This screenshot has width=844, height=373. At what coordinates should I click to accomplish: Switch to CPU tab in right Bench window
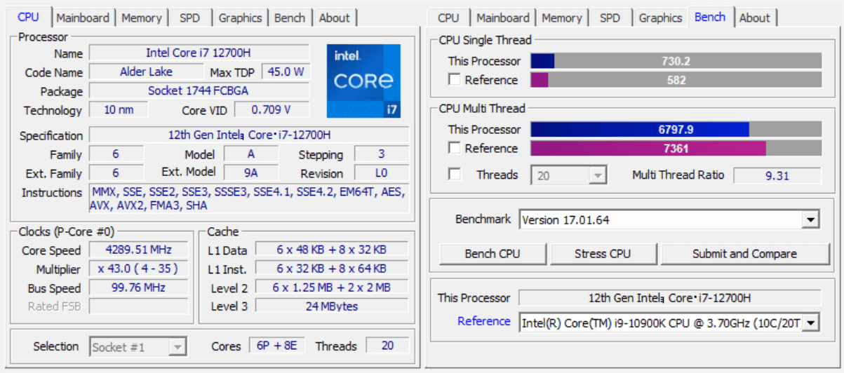[448, 18]
